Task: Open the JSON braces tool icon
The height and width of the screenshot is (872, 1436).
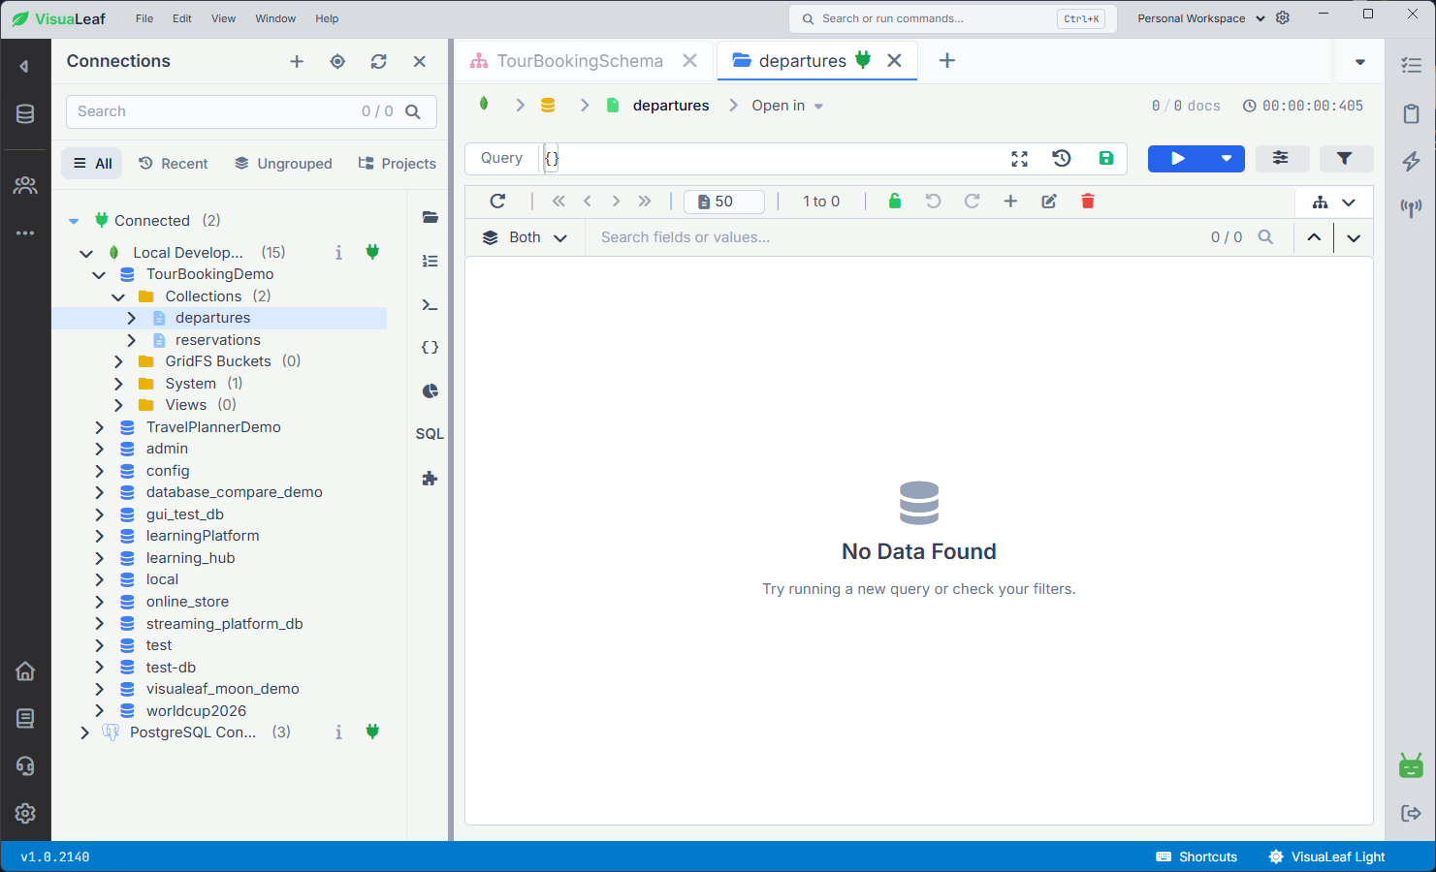Action: (x=430, y=347)
